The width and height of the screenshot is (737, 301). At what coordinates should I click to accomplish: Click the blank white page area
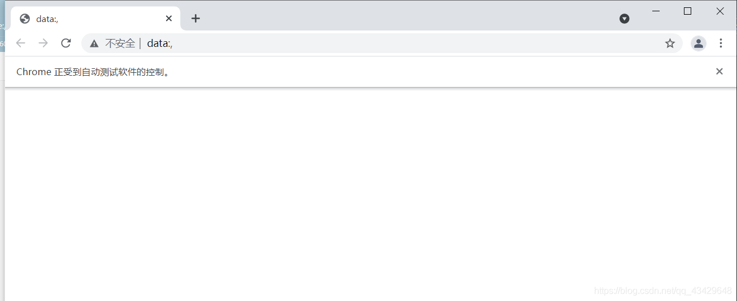pyautogui.click(x=370, y=194)
